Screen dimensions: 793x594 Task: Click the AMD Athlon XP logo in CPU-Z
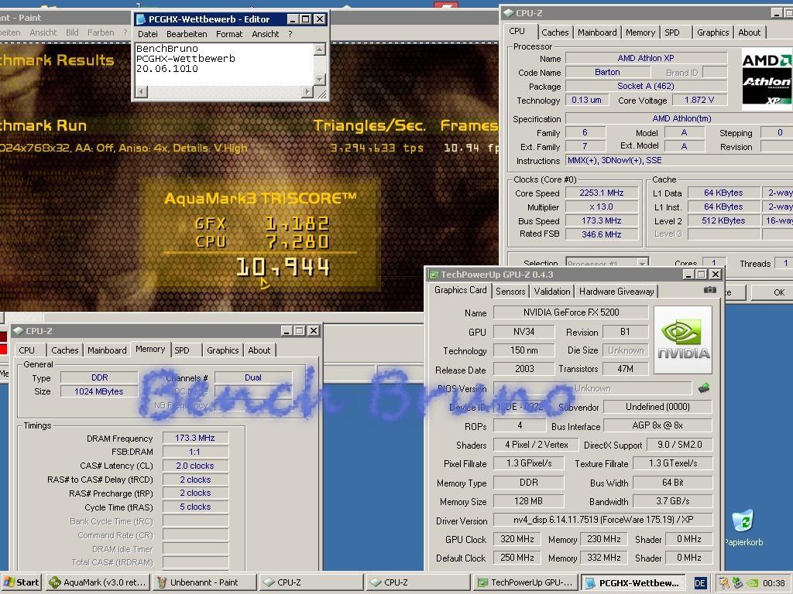pos(767,78)
